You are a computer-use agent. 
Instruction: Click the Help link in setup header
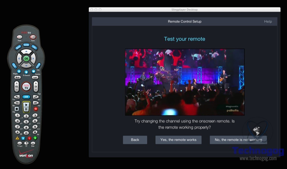pos(268,22)
